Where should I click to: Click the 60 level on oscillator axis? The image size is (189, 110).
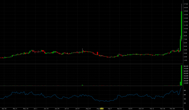184,95
